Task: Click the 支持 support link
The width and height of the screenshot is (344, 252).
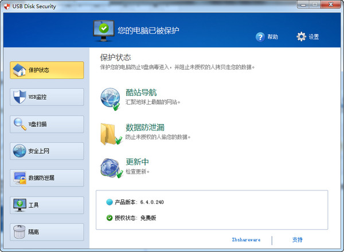Action: click(297, 240)
